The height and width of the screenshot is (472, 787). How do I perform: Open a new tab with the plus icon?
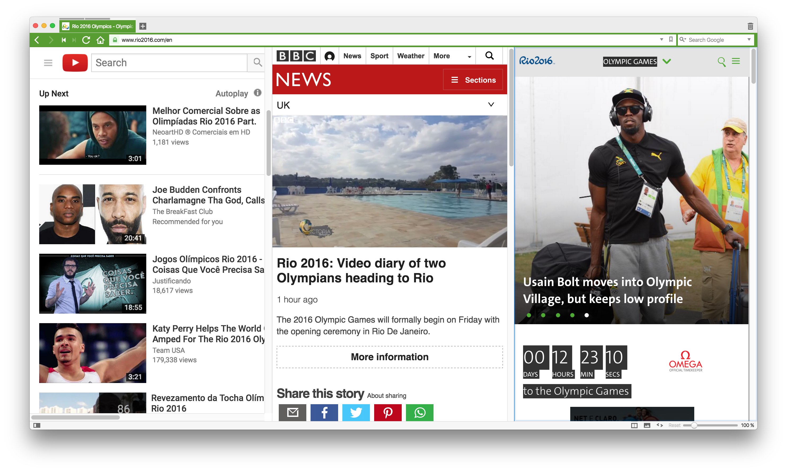(143, 26)
